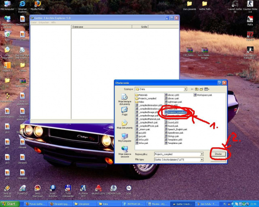Launch ALLPlayer desktop shortcut
The height and width of the screenshot is (207, 259).
(83, 191)
